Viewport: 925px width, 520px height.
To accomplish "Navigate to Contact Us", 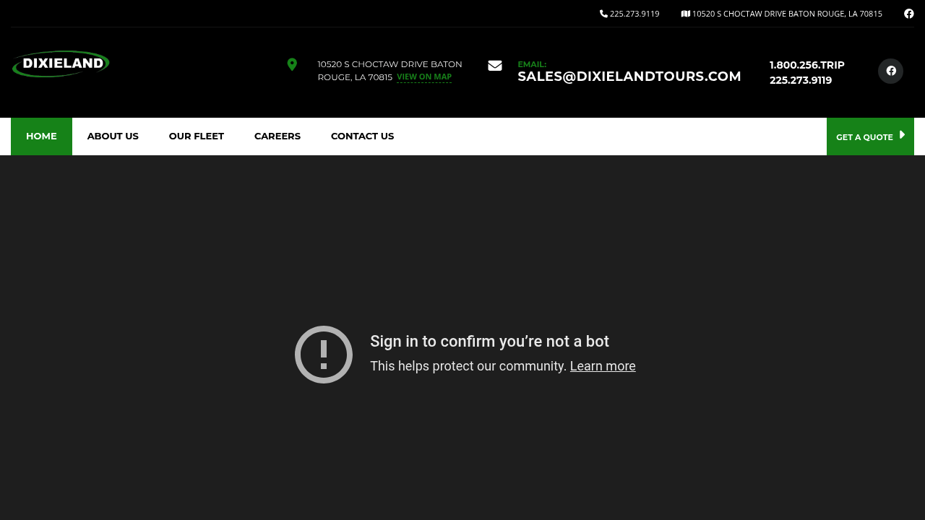I will pyautogui.click(x=362, y=136).
